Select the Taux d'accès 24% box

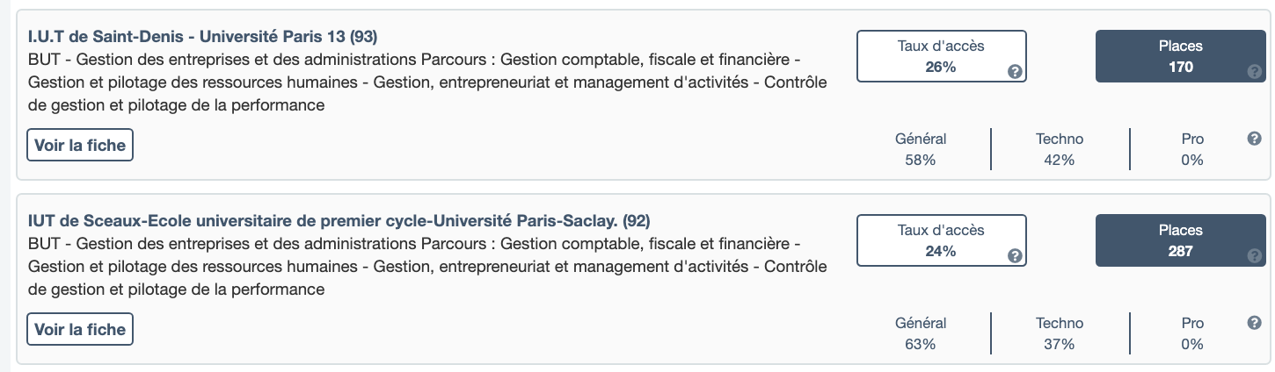point(941,240)
